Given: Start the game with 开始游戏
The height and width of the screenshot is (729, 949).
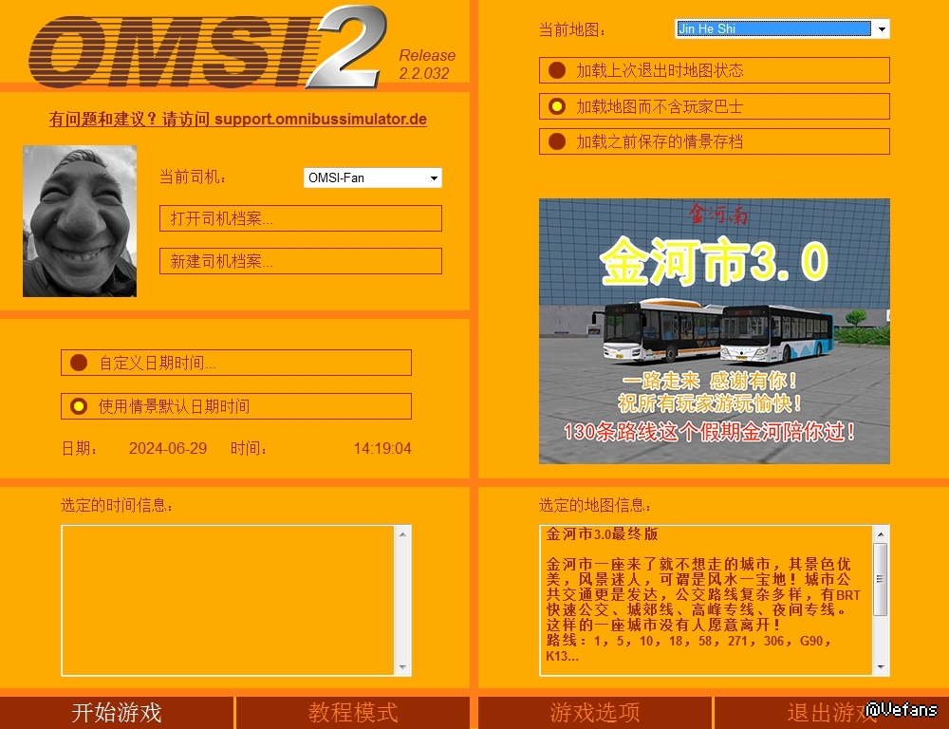Looking at the screenshot, I should coord(117,713).
